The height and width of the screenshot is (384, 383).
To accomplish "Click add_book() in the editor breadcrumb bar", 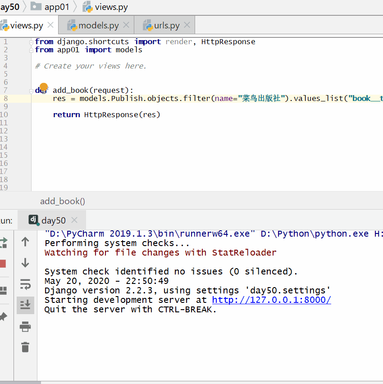I will pos(63,201).
